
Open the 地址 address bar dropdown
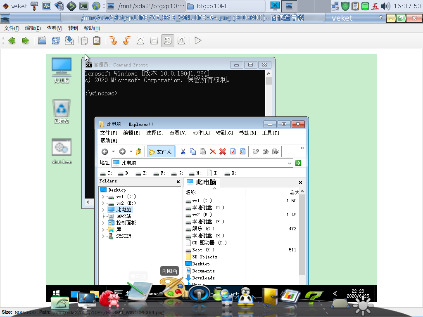(290, 163)
